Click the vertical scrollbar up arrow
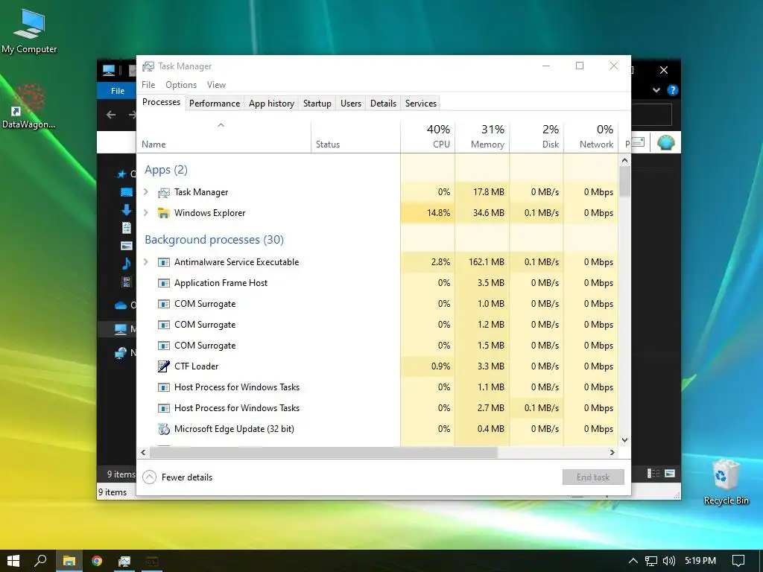 tap(625, 160)
